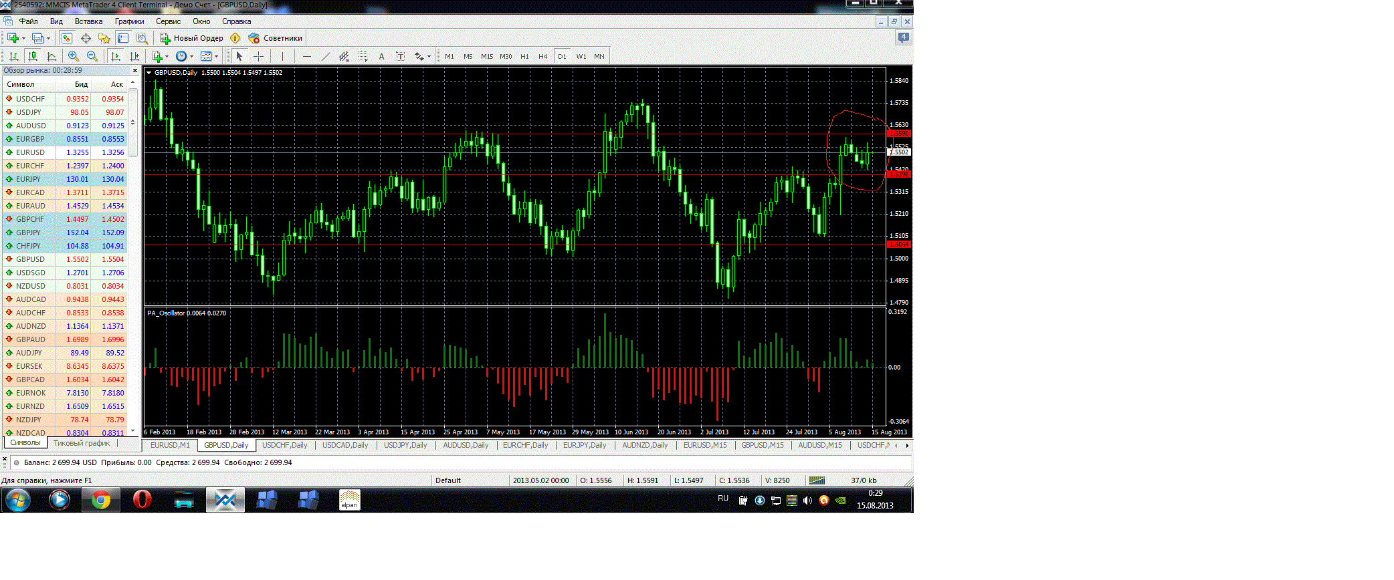Expand the Templates dropdown arrow
1394x580 pixels.
tap(217, 56)
